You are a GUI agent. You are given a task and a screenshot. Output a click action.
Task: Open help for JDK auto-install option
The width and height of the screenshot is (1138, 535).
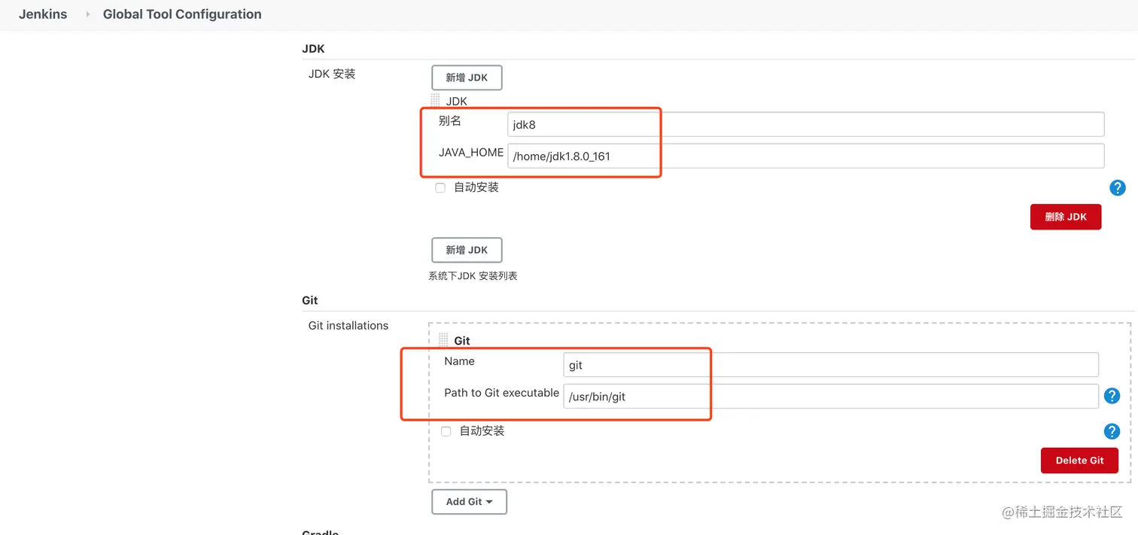pyautogui.click(x=1118, y=188)
